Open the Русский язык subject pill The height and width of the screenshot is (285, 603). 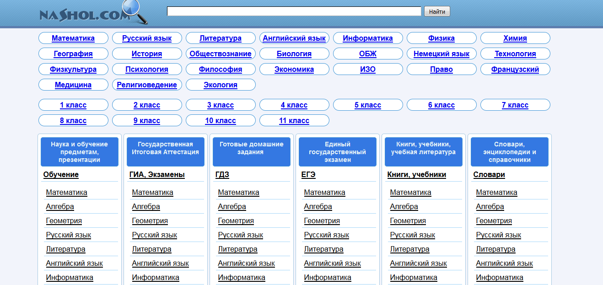click(147, 38)
